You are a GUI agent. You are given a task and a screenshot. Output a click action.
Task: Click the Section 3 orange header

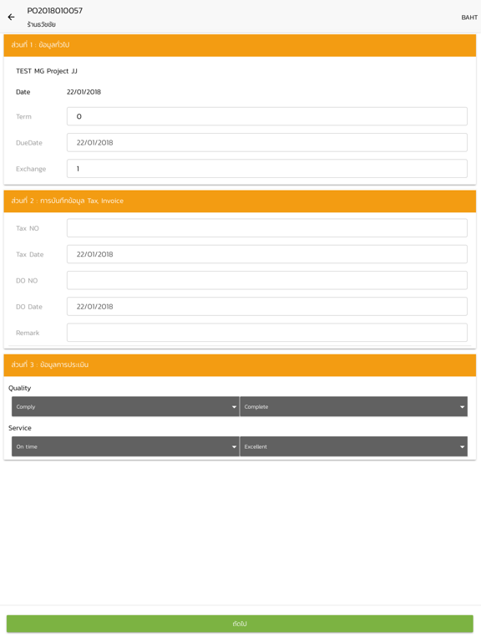coord(240,365)
